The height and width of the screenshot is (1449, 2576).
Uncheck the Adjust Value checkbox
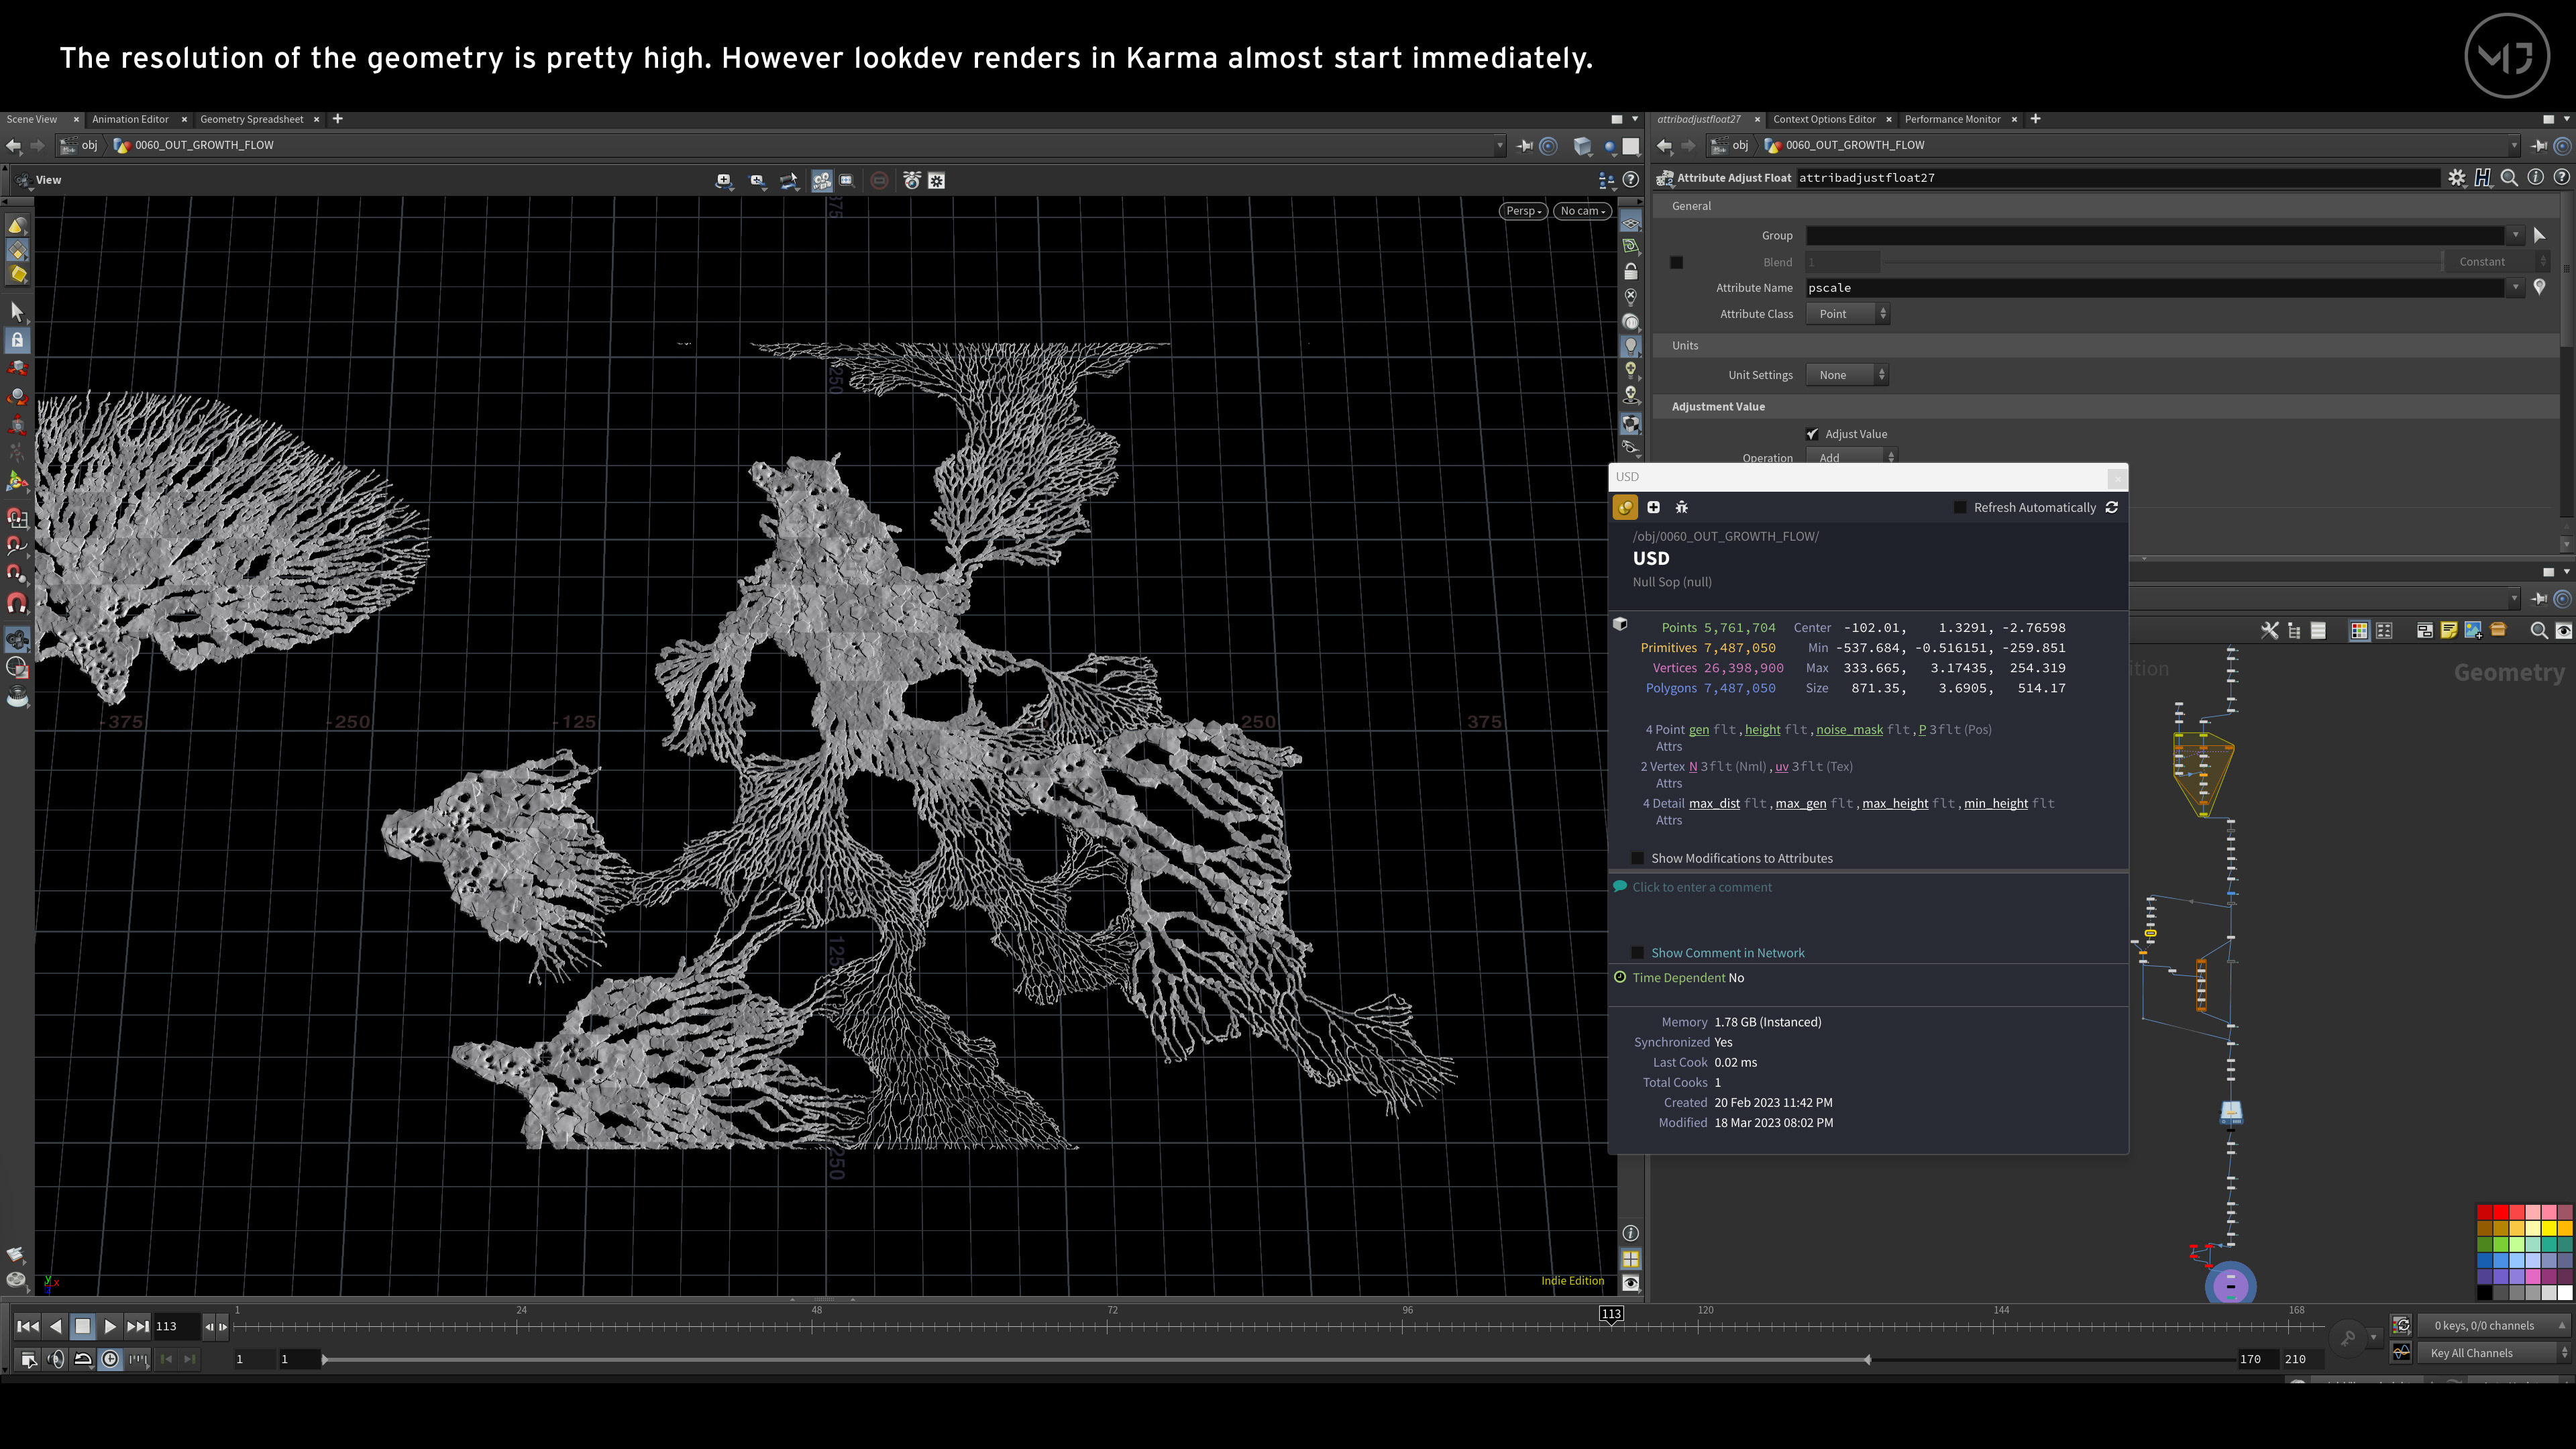tap(1812, 434)
